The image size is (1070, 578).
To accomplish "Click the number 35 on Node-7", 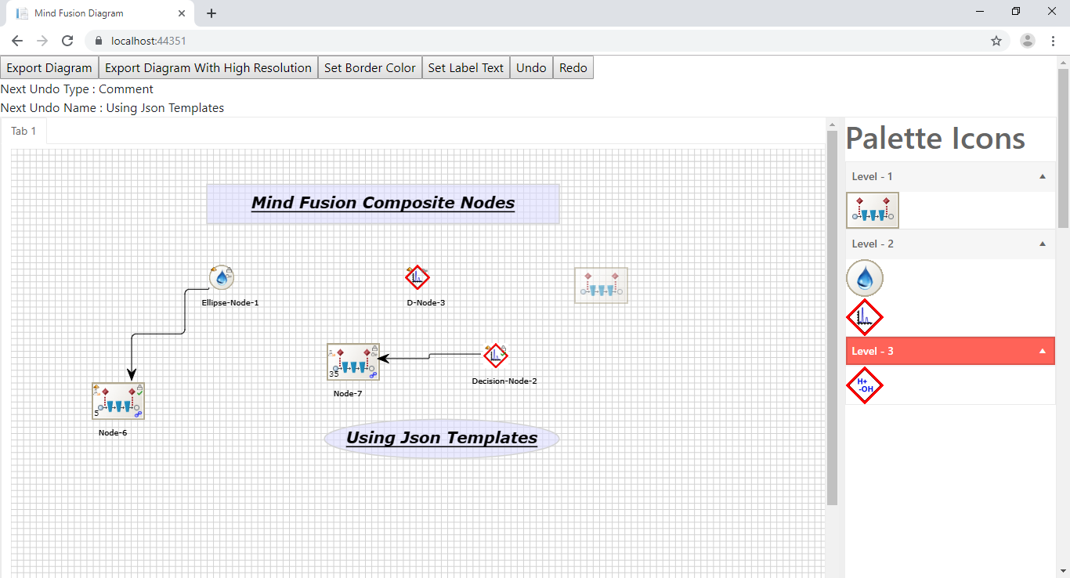I will (x=334, y=374).
